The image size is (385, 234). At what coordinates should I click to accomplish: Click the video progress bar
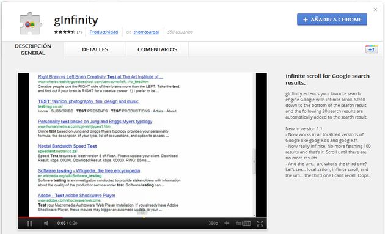click(142, 218)
